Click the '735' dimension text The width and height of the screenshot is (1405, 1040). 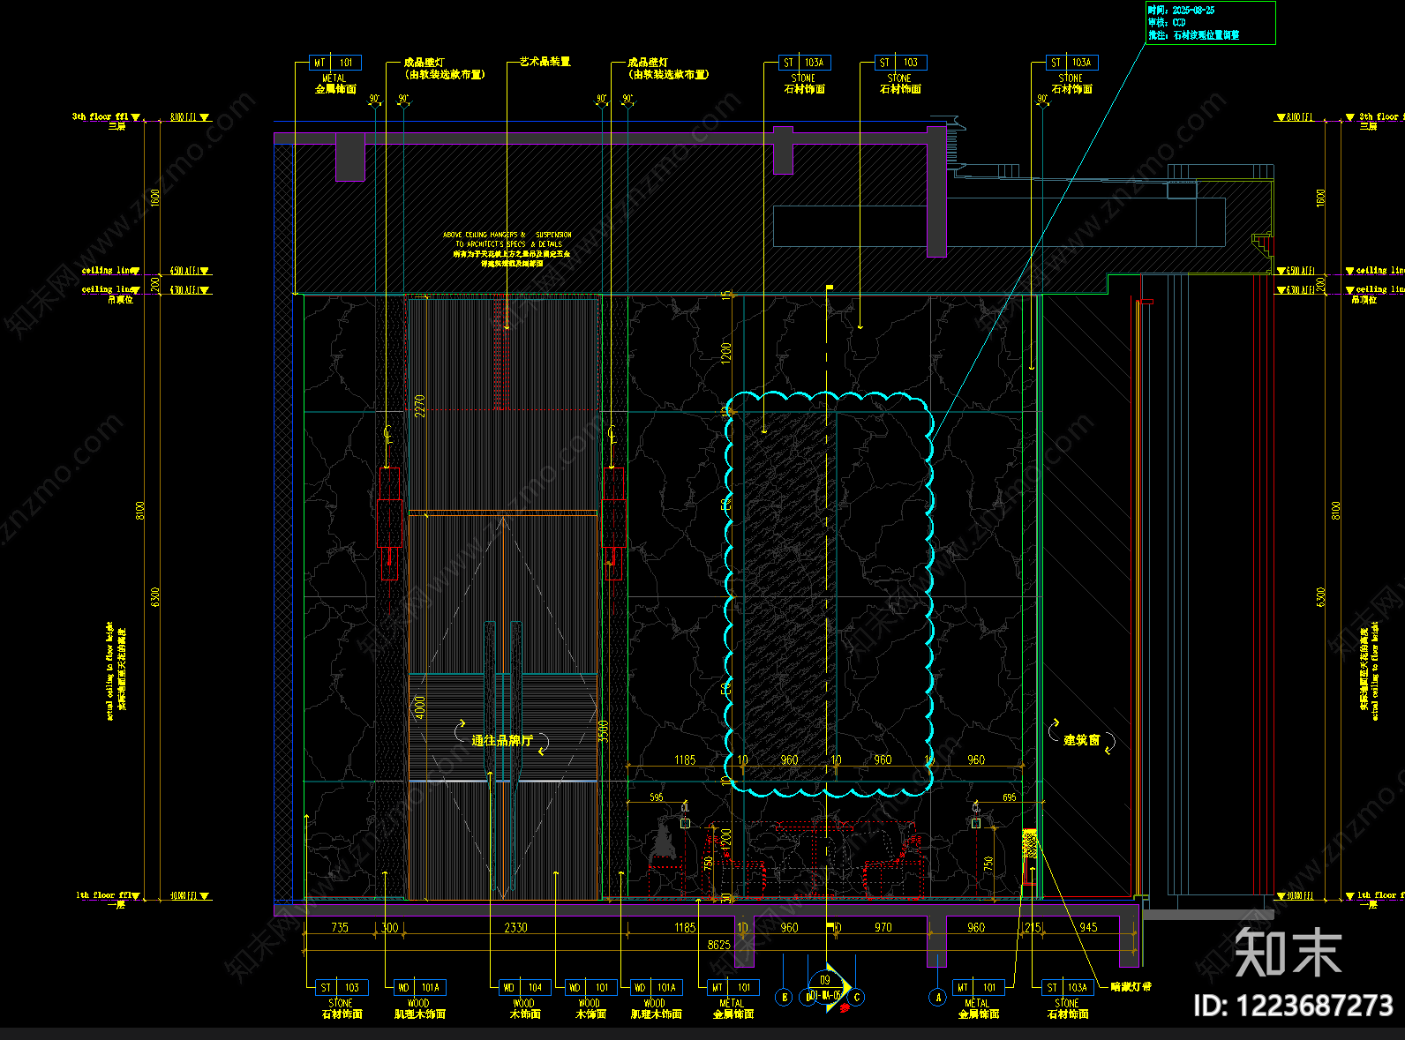tap(340, 928)
